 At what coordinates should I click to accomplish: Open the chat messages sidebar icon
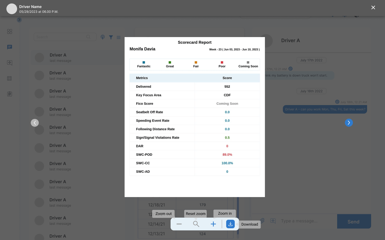tap(10, 47)
